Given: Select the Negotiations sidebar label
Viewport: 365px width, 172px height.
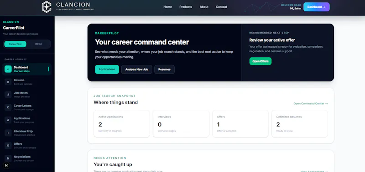Looking at the screenshot, I should tap(22, 157).
